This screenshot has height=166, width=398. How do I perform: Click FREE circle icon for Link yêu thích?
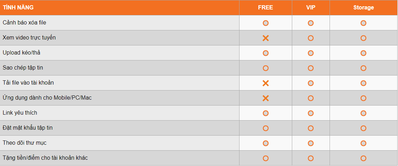265,113
